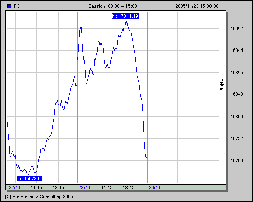Click the first 11:15 time label
Screen dimensions: 253x202
click(x=36, y=188)
